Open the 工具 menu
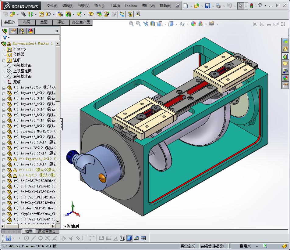The image size is (290, 250). (115, 6)
